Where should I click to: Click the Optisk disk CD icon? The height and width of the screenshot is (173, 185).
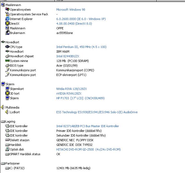coord(7,149)
